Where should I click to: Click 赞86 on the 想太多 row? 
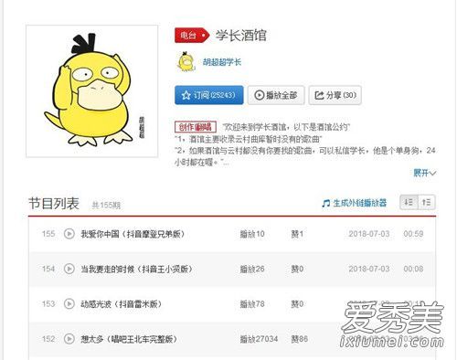300,339
